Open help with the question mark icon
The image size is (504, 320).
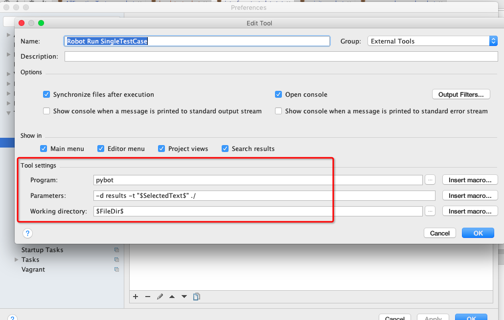click(28, 233)
